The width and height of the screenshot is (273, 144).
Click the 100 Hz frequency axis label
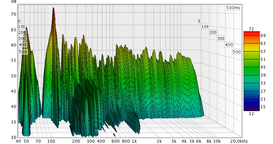coord(51,141)
